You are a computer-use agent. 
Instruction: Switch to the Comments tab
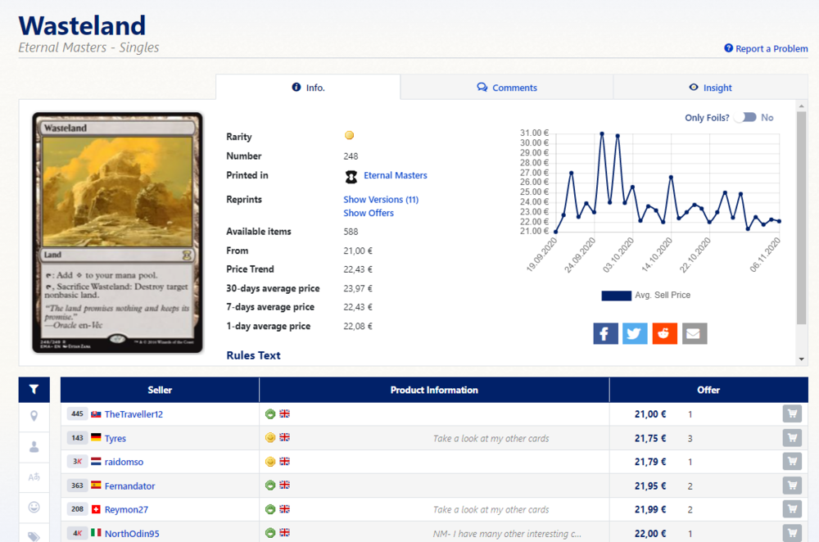point(507,88)
